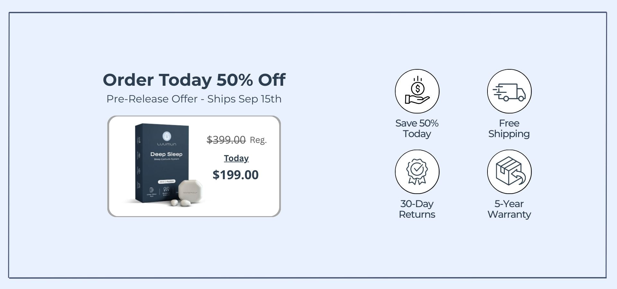Screen dimensions: 617x289
Task: Click the crossed-out $399.00 regular price
Action: click(x=226, y=140)
